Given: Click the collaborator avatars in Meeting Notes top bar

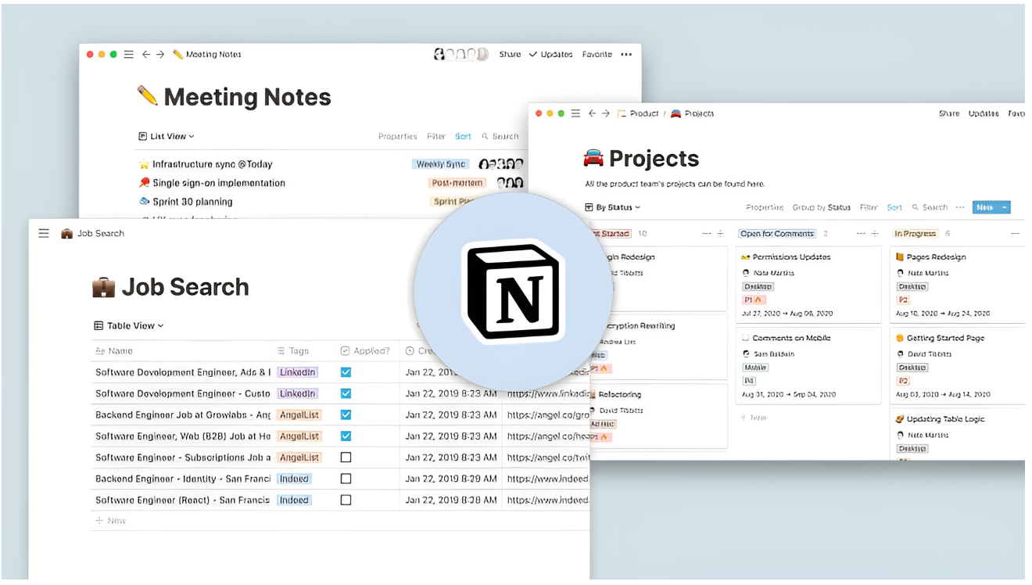Looking at the screenshot, I should [x=461, y=54].
